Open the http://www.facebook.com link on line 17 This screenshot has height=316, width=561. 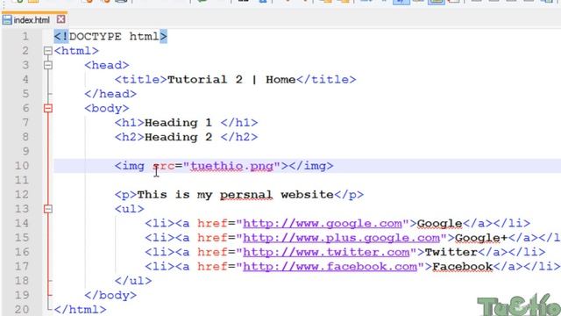(330, 267)
